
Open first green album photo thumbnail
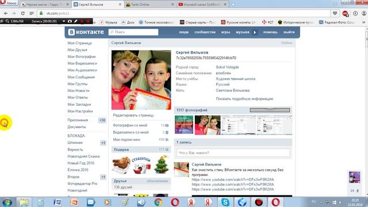pyautogui.click(x=184, y=125)
